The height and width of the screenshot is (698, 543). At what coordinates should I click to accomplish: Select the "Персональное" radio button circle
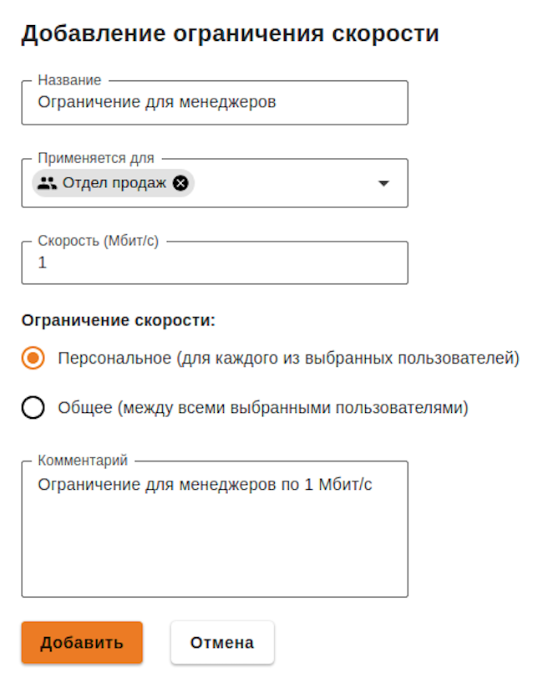33,359
